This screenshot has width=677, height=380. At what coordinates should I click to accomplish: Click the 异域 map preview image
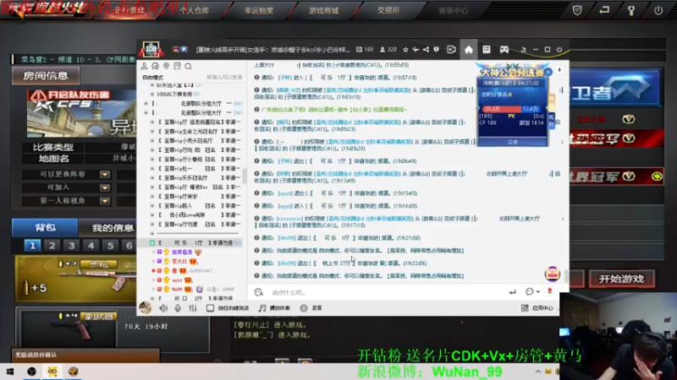81,113
